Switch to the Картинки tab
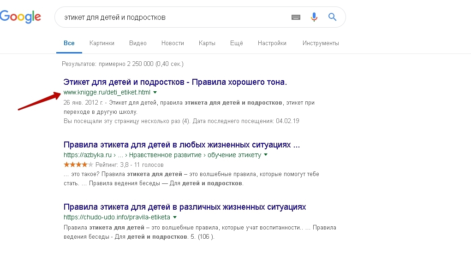Viewport: 471px width, 253px height. click(102, 43)
